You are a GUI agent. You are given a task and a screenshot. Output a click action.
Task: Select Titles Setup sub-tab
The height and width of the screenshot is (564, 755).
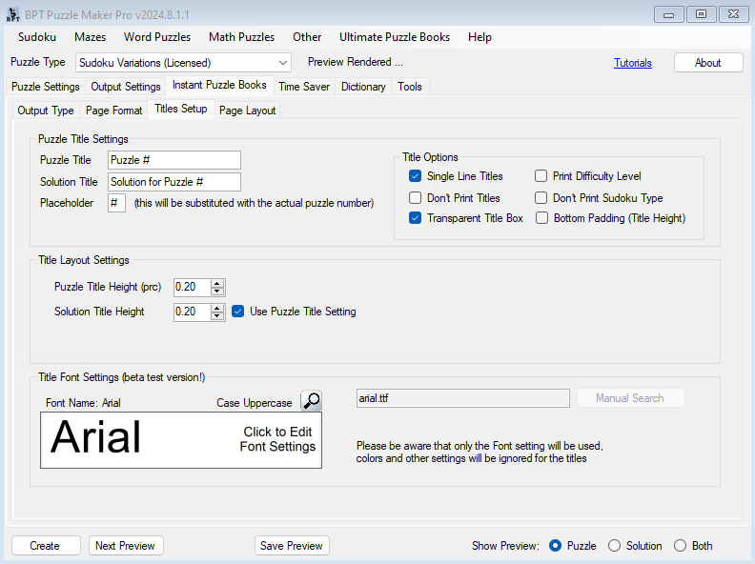click(x=181, y=109)
